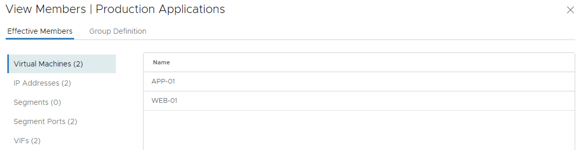Select the WEB-01 virtual machine row
The width and height of the screenshot is (582, 150).
[x=359, y=101]
